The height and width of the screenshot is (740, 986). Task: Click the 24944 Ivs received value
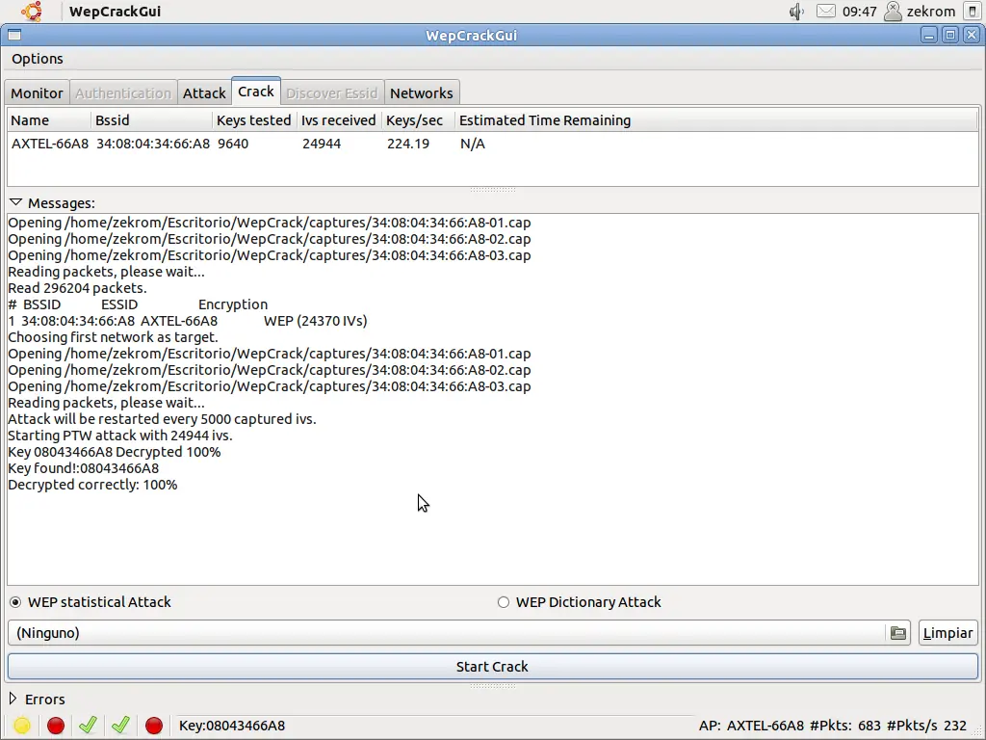coord(322,144)
